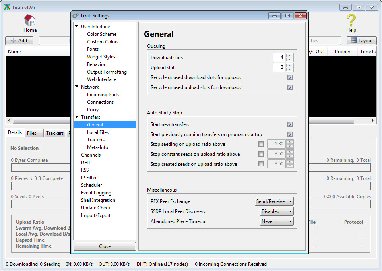Screen dimensions: 382x271
Task: Open Help in Tixati main window
Action: (351, 23)
